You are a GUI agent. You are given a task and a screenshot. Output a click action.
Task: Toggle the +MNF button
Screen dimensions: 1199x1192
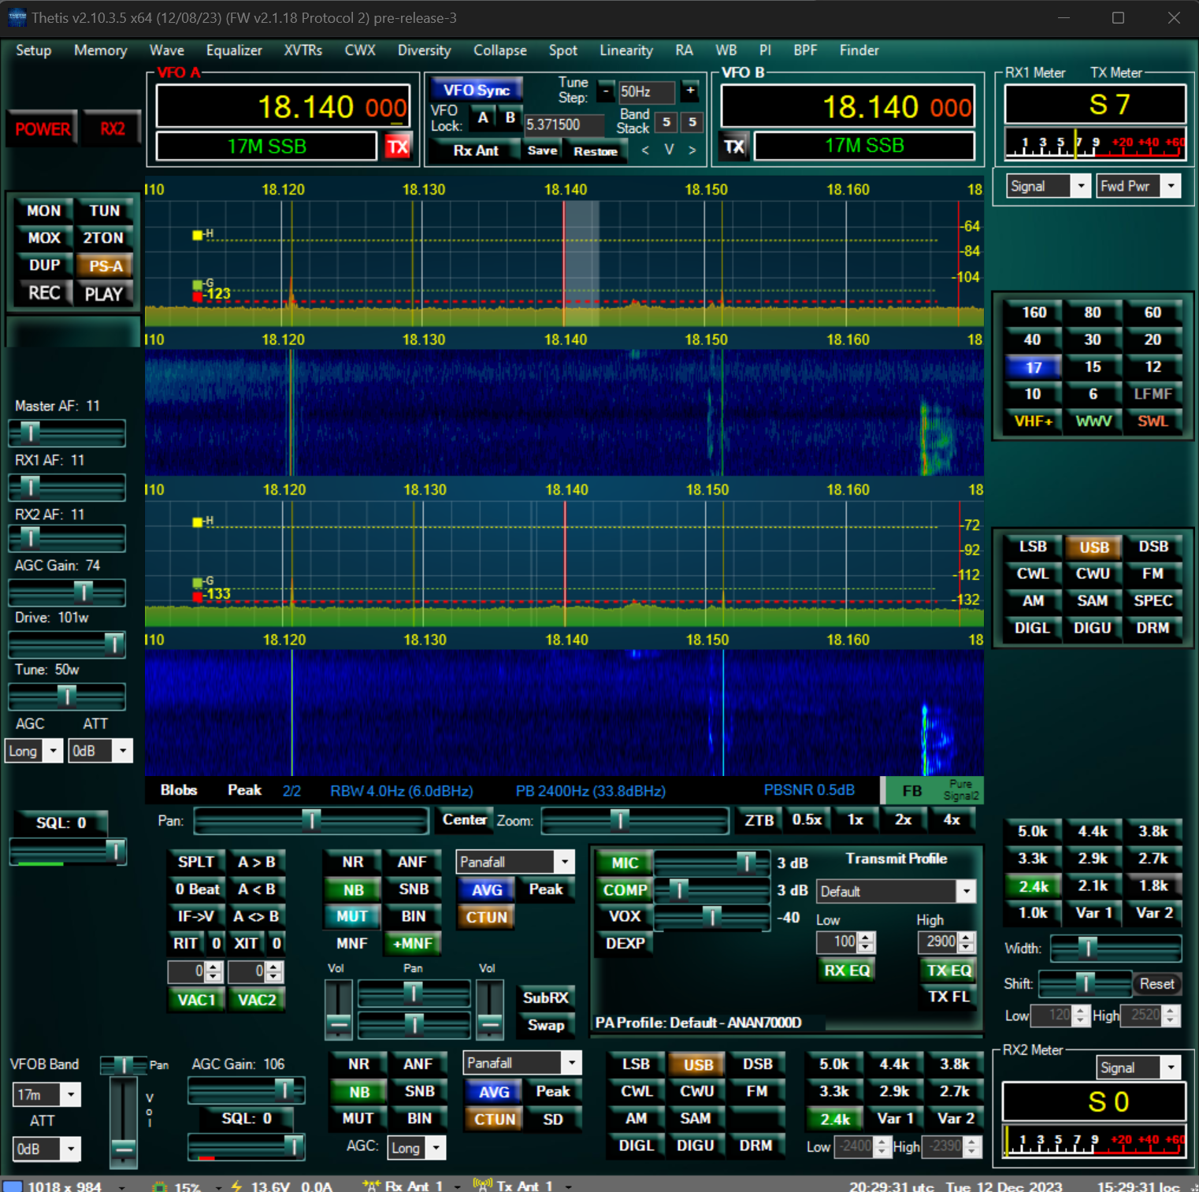(x=412, y=943)
